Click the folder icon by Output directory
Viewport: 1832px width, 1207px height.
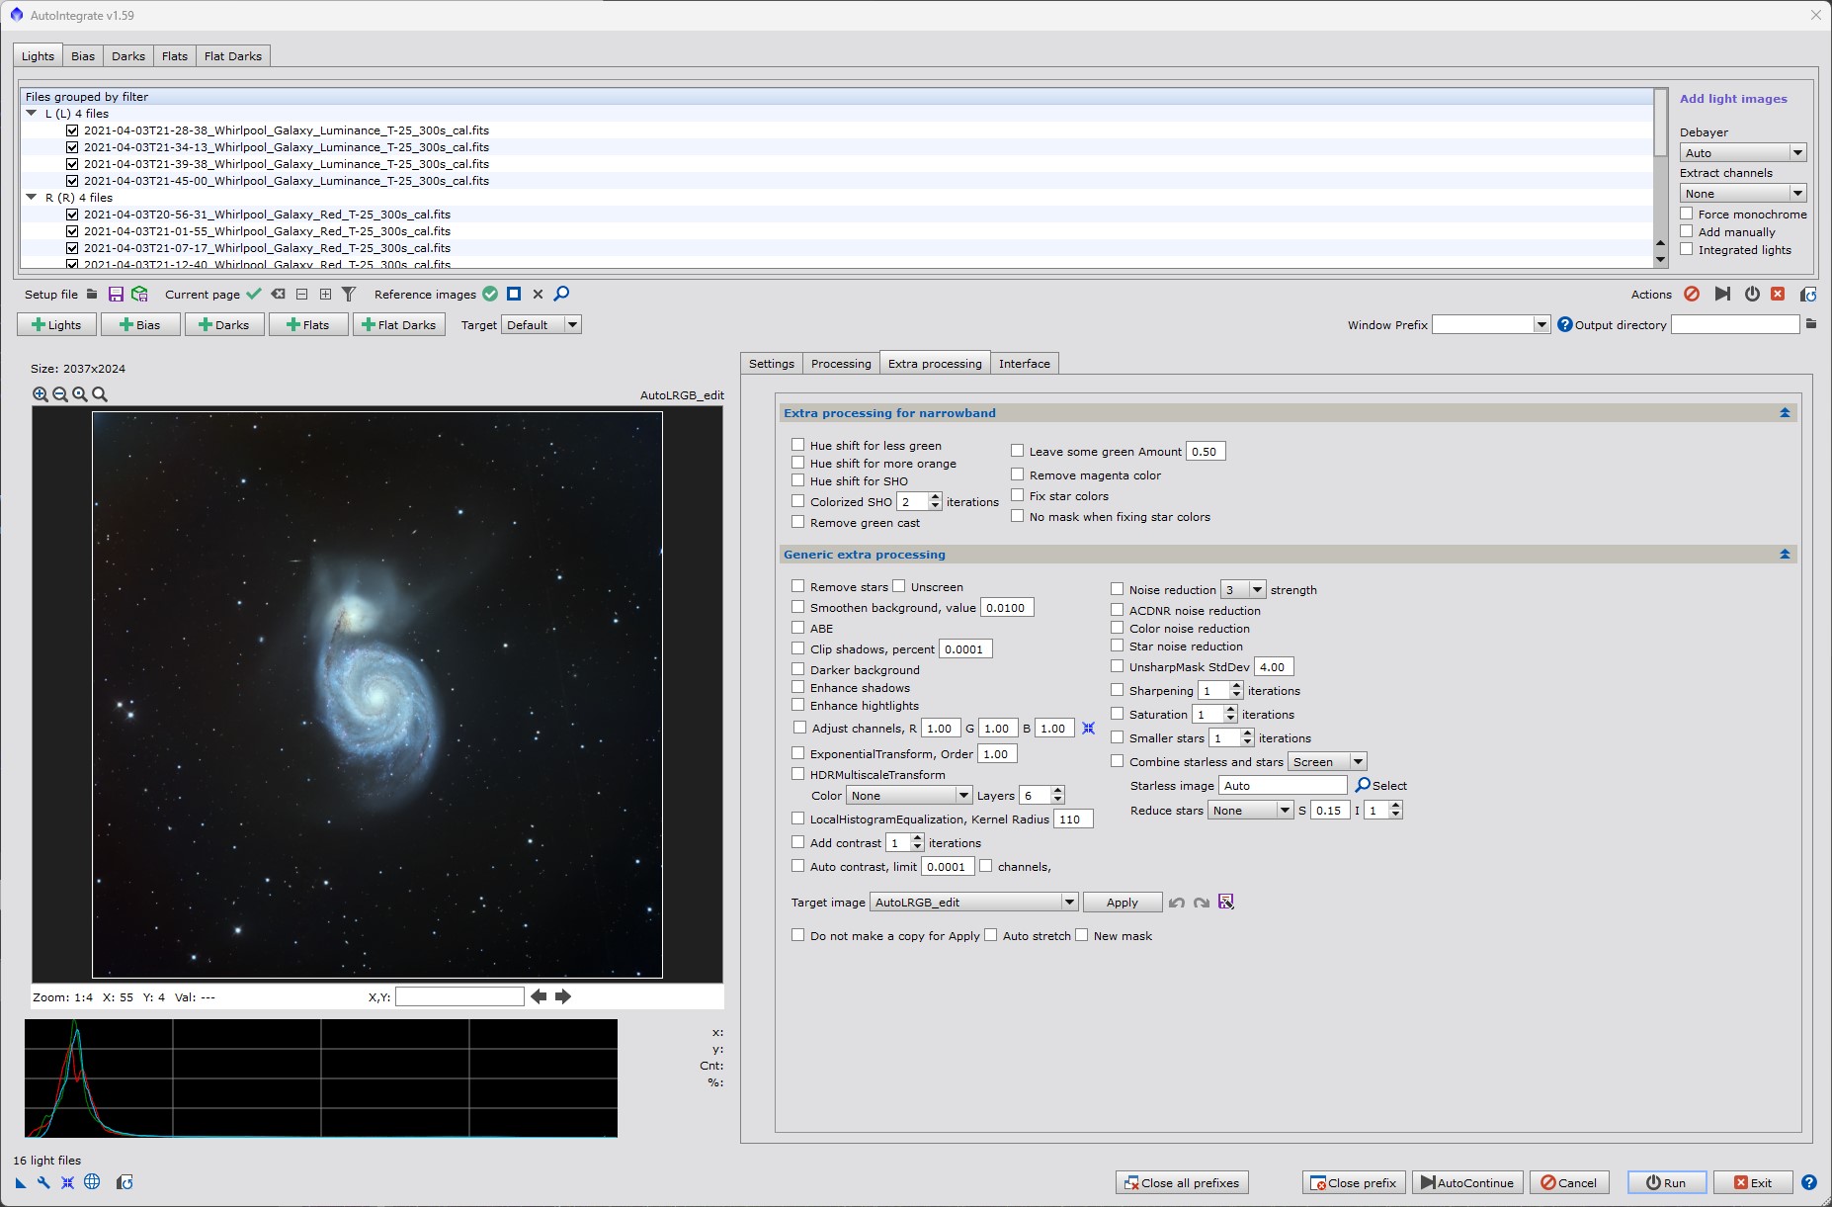click(1811, 324)
